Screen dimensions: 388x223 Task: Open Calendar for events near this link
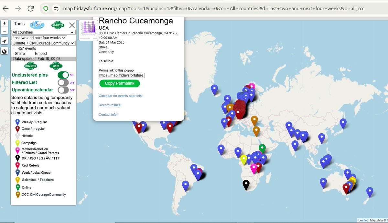pos(121,96)
